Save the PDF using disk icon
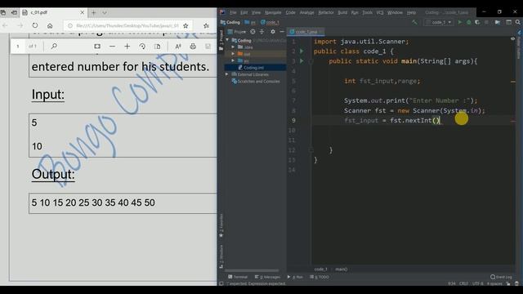Screen dimensions: 523x294 coord(208,47)
